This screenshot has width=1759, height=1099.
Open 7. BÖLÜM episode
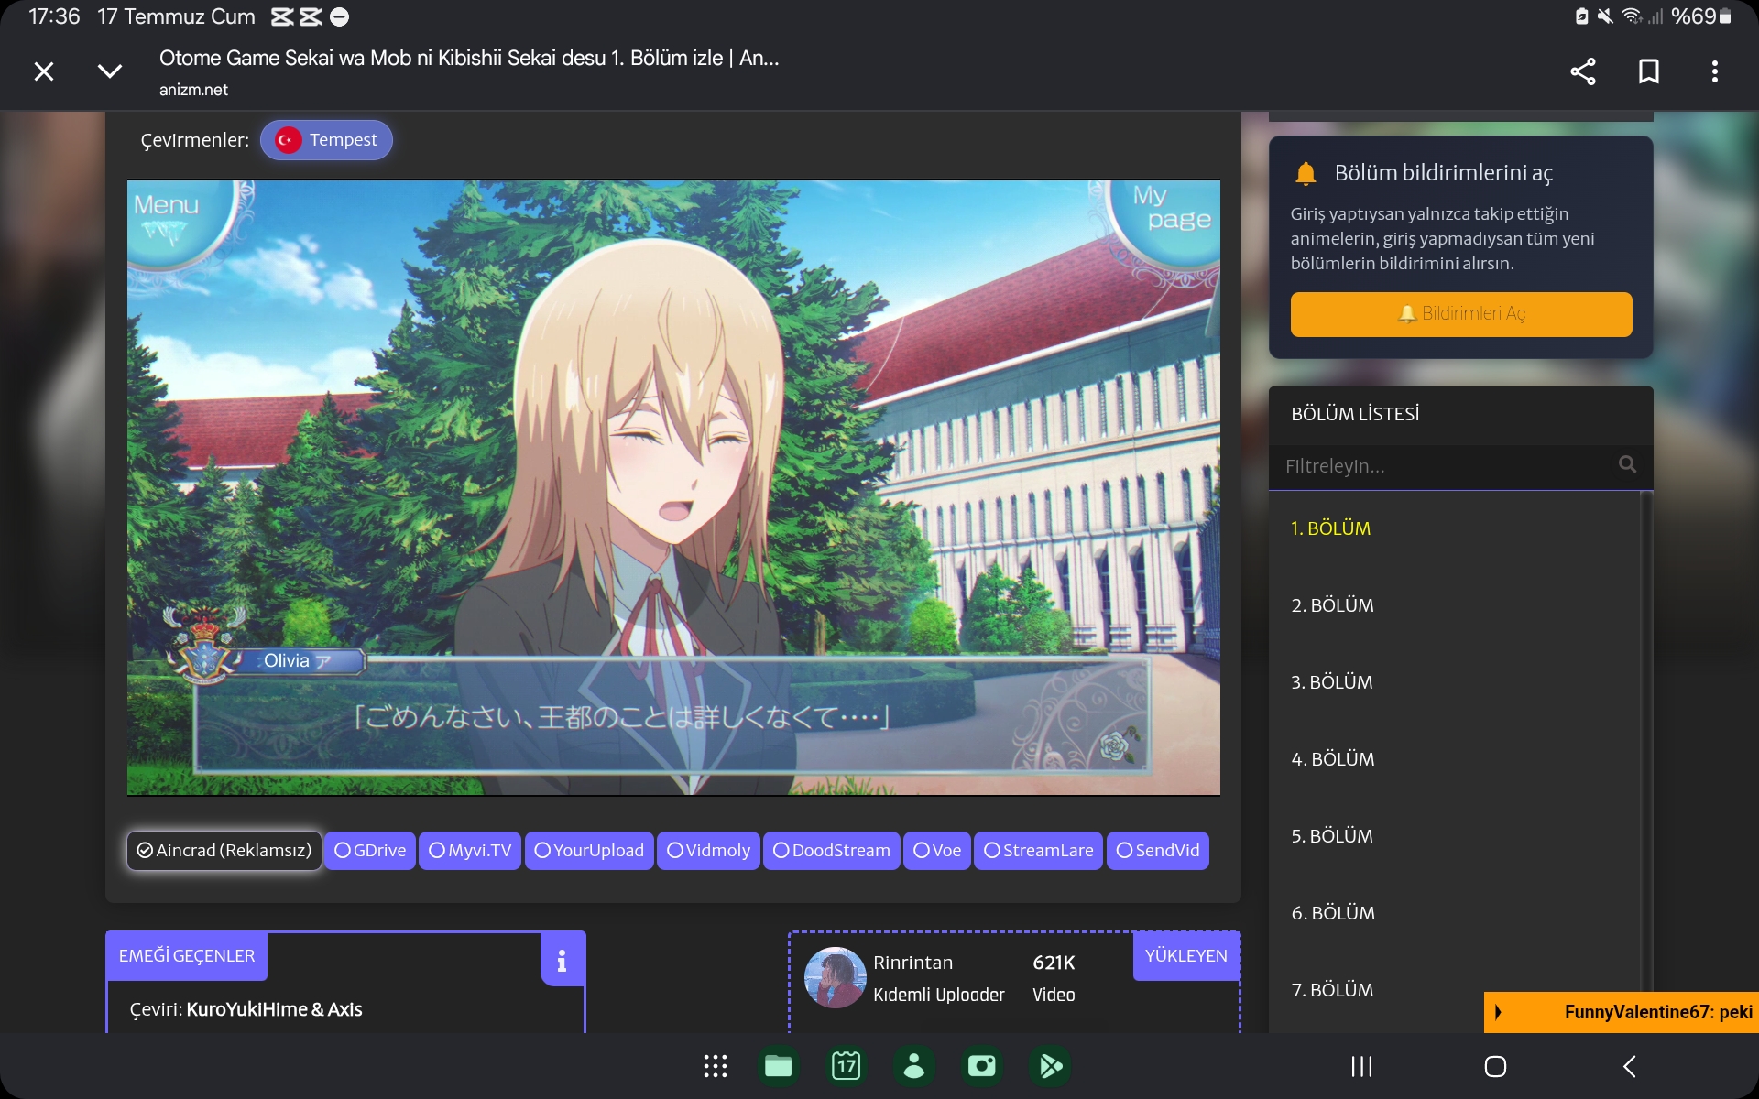tap(1332, 990)
